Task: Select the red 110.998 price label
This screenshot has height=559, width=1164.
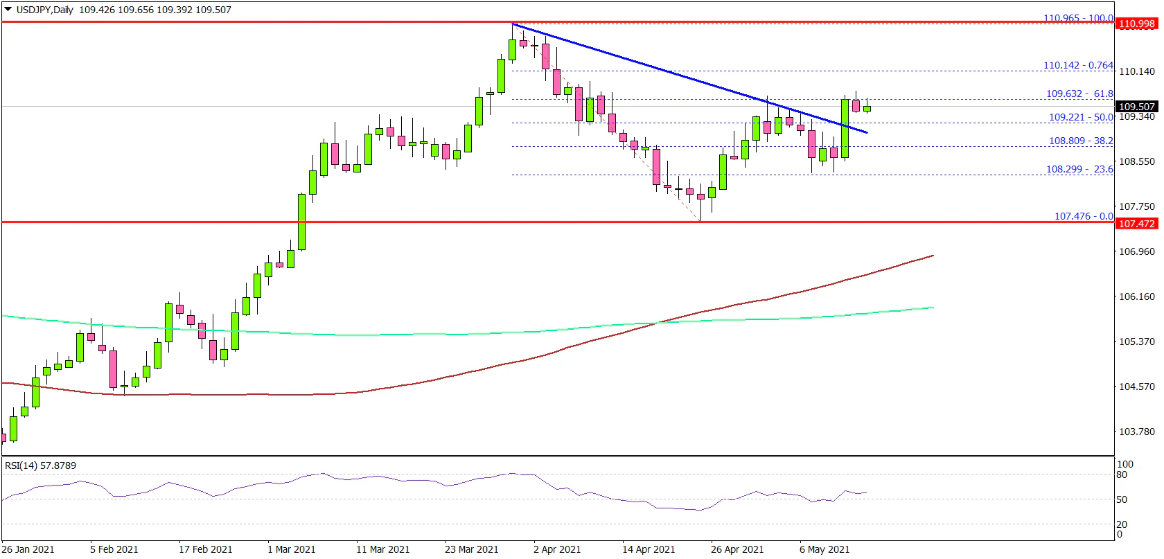Action: 1137,24
